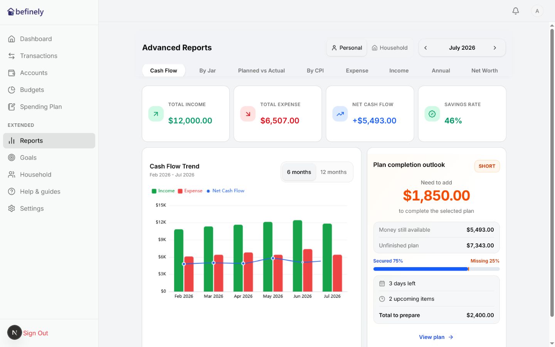Image resolution: width=555 pixels, height=347 pixels.
Task: Open Transactions in sidebar
Action: 49,56
